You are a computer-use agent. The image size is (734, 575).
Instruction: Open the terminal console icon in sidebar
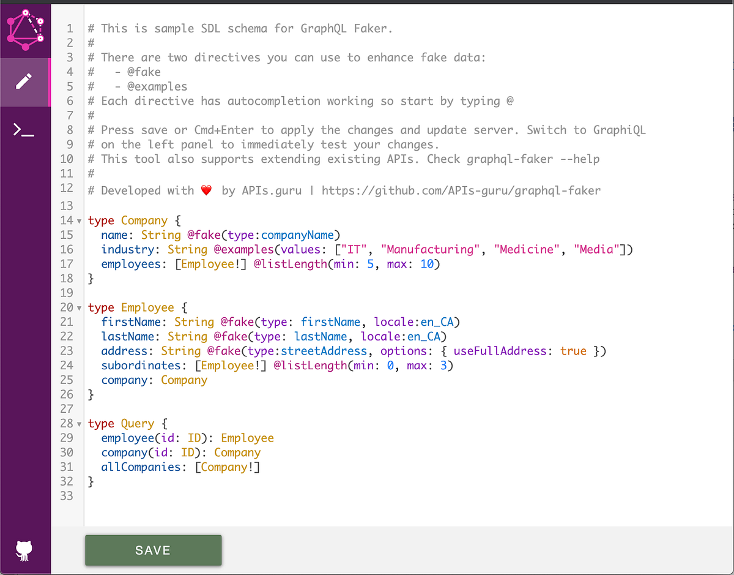pyautogui.click(x=25, y=129)
